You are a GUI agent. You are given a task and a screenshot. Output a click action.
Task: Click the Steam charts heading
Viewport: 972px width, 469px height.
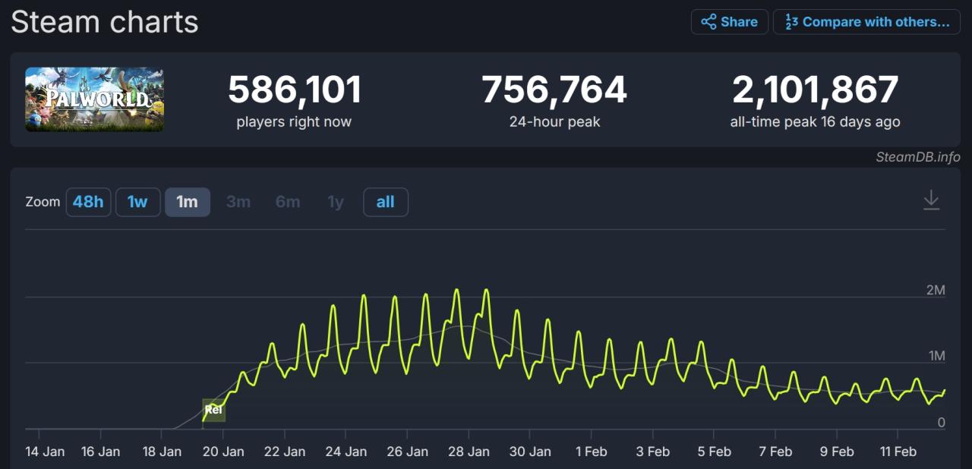coord(105,22)
